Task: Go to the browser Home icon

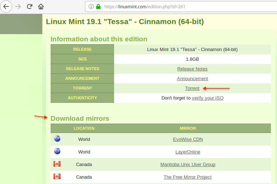Action: pyautogui.click(x=41, y=6)
